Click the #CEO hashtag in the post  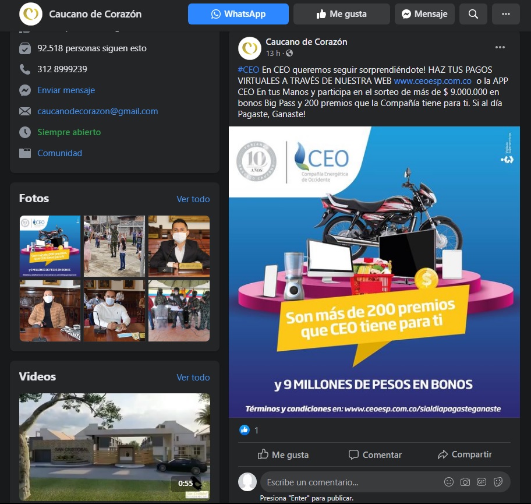click(x=249, y=70)
